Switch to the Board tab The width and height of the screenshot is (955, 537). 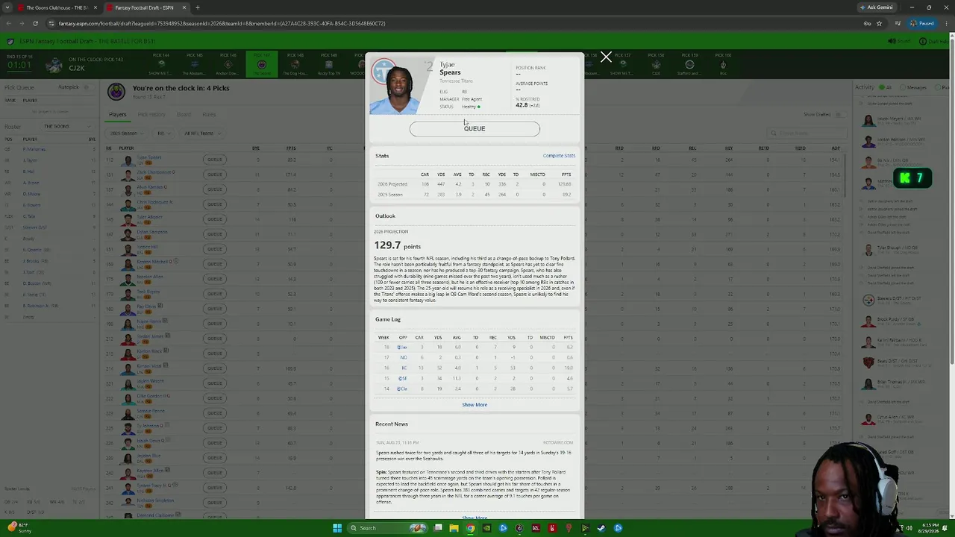[x=184, y=115]
